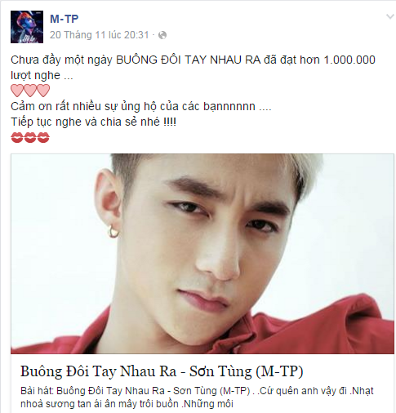Click the BUÔNG ĐÔI TAY NHAU RA text in post
The image size is (396, 413).
point(189,60)
